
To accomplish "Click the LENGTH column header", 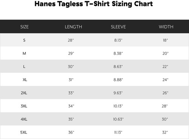I will 73,27.
